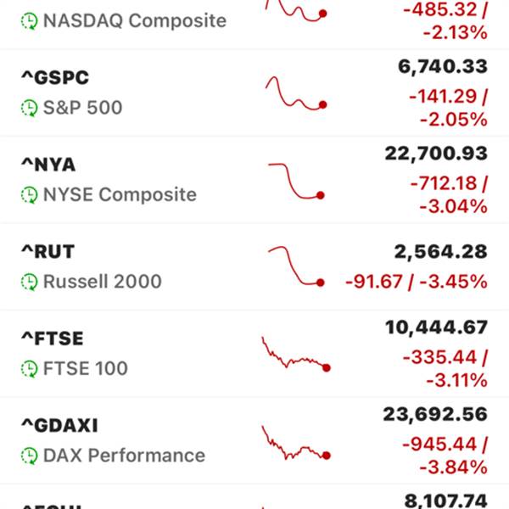Click the clock icon beside NYSE Composite

click(x=30, y=195)
